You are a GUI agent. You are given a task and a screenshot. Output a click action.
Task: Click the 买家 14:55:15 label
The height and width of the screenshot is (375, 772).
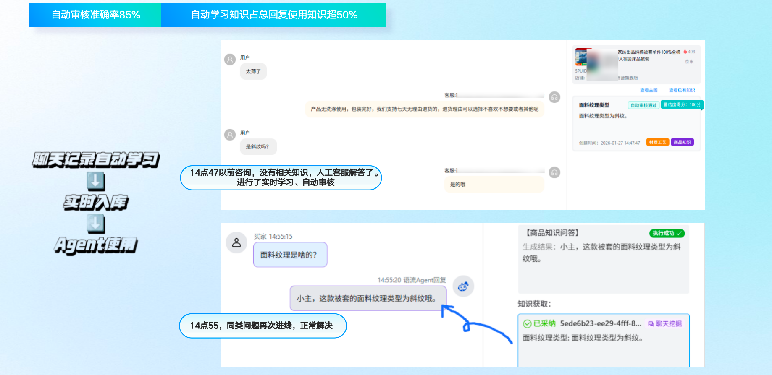pos(273,237)
